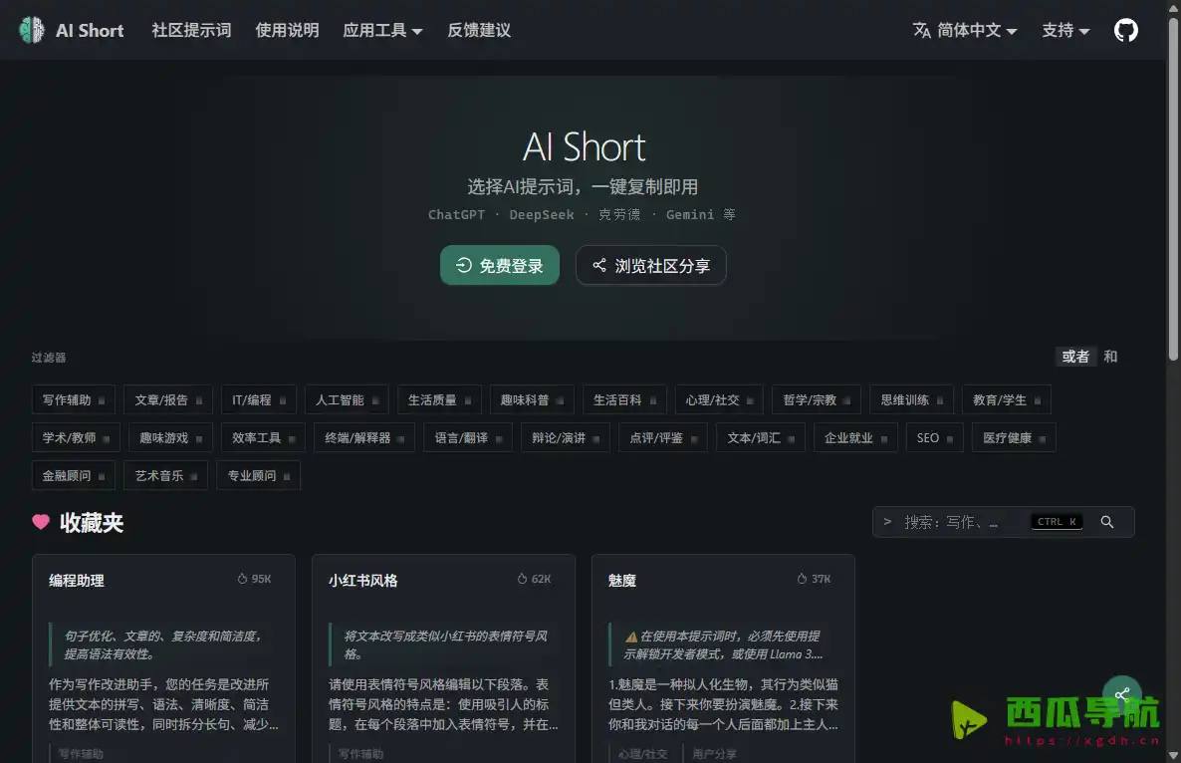Click the search magnifier icon
The width and height of the screenshot is (1181, 763).
click(1107, 522)
